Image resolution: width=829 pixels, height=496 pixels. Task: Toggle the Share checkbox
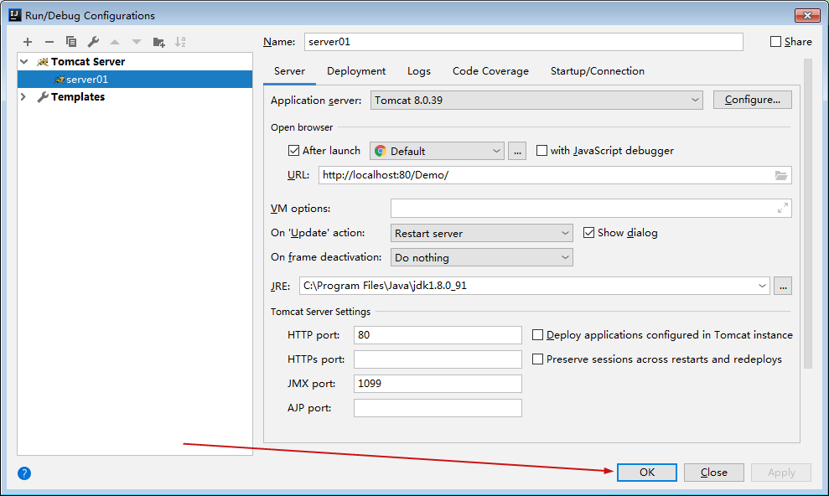pyautogui.click(x=775, y=42)
